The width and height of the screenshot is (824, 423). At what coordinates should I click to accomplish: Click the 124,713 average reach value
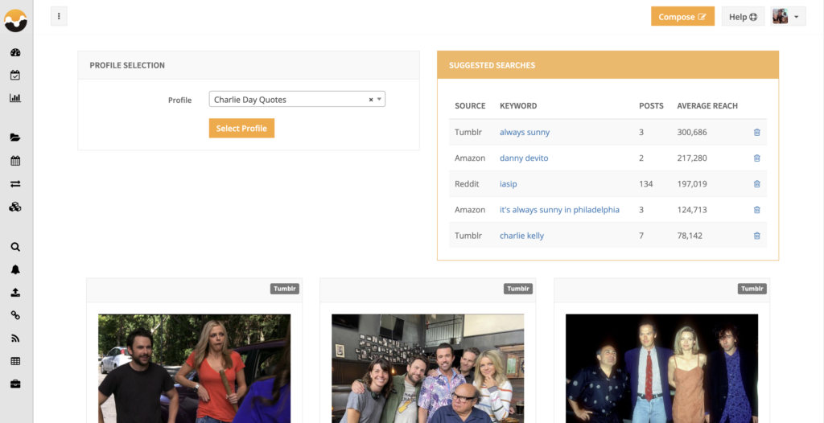click(692, 210)
